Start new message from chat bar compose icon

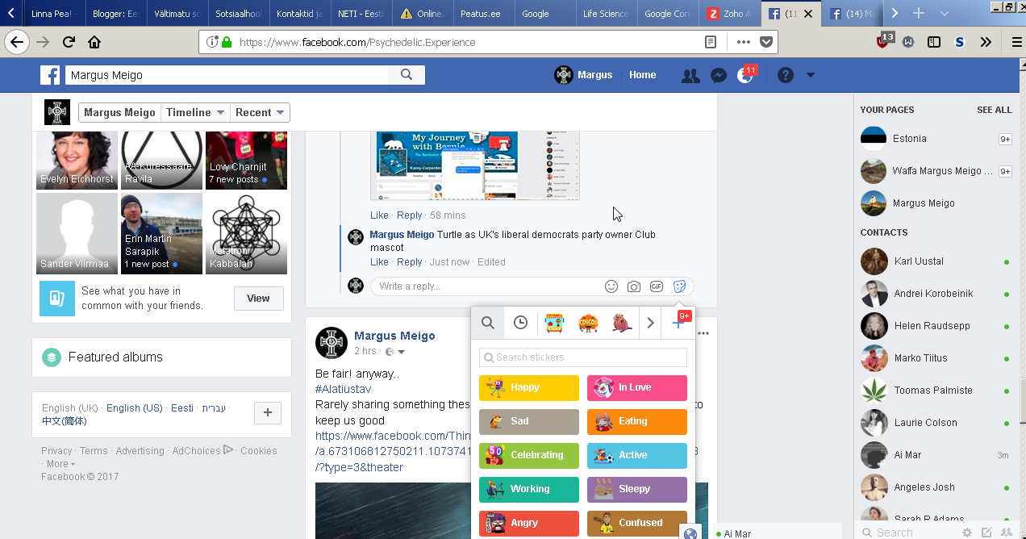[x=986, y=533]
